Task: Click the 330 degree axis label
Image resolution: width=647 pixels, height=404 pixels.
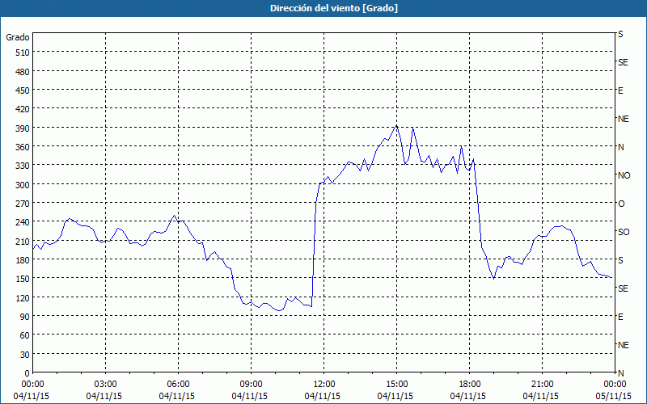Action: [x=23, y=166]
